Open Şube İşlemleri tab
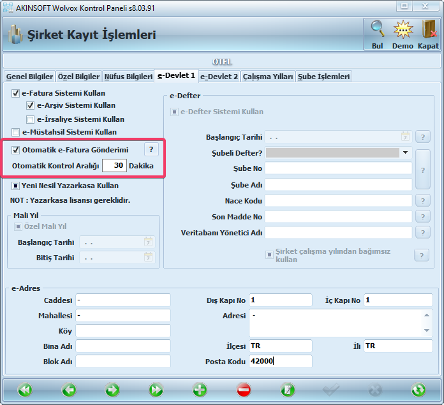The height and width of the screenshot is (405, 444). pos(323,77)
